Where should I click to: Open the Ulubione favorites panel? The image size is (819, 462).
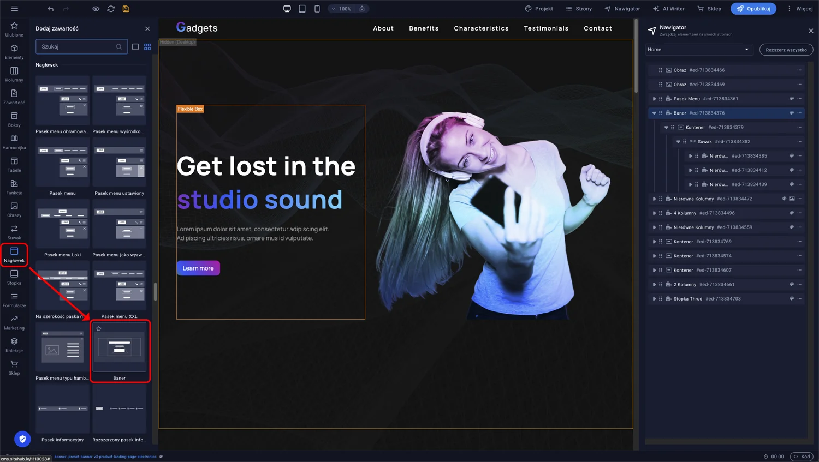(x=14, y=29)
